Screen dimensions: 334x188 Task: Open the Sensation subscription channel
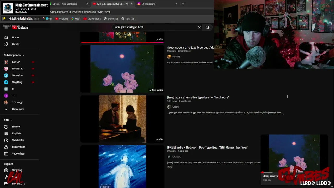[17, 75]
